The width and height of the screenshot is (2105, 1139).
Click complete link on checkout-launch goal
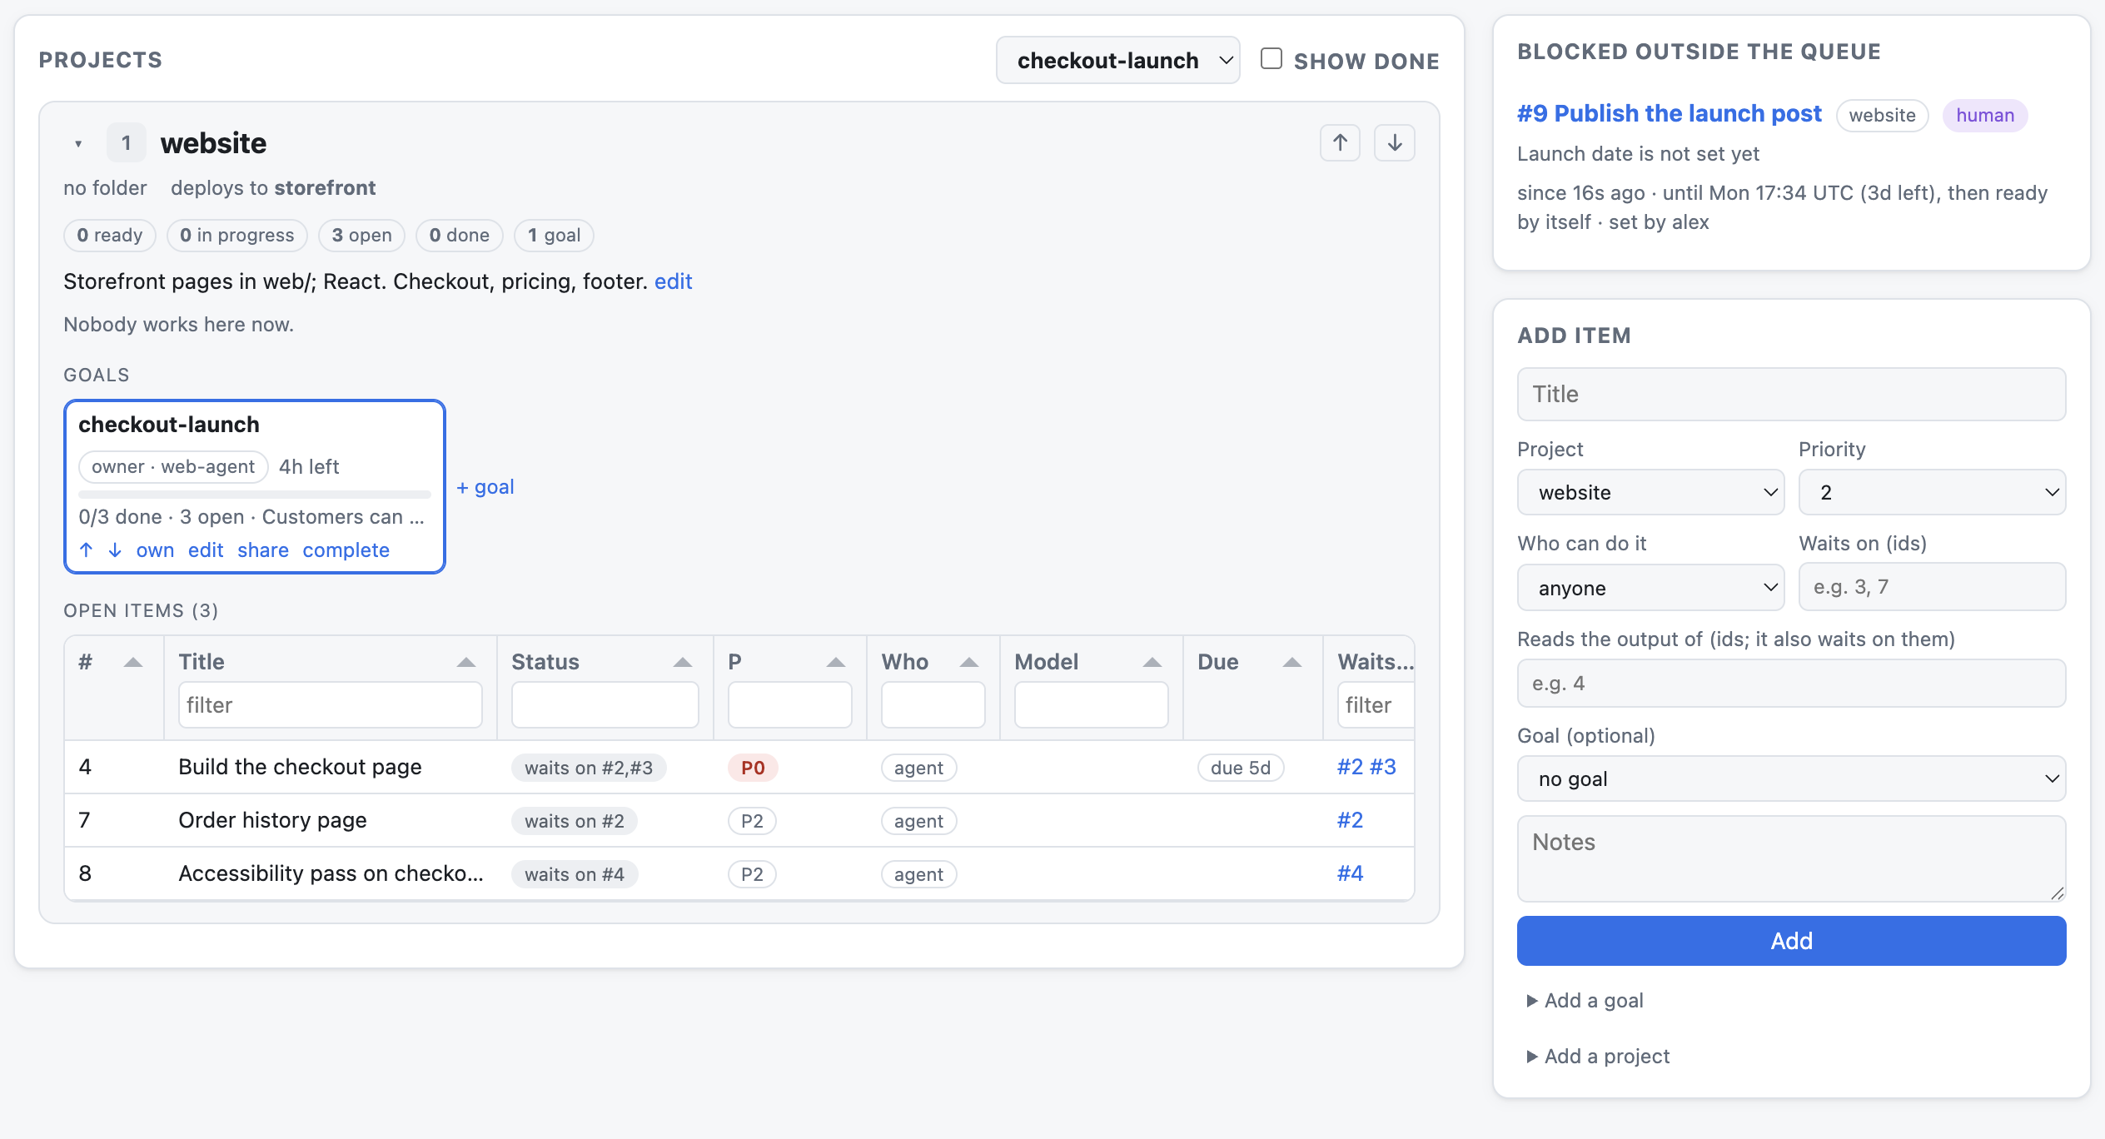coord(346,550)
